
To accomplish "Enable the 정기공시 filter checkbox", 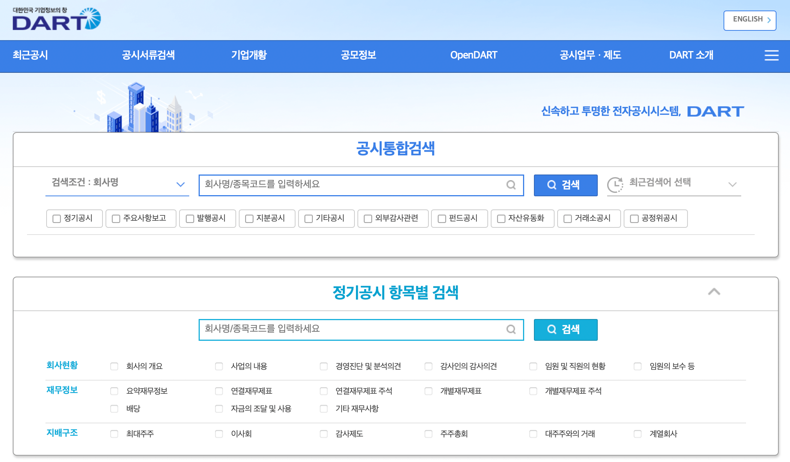I will 56,218.
